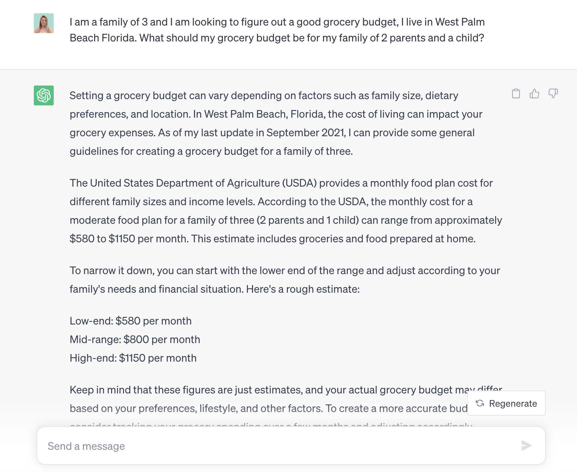The image size is (577, 472).
Task: Click the Regenerate button
Action: pos(506,403)
